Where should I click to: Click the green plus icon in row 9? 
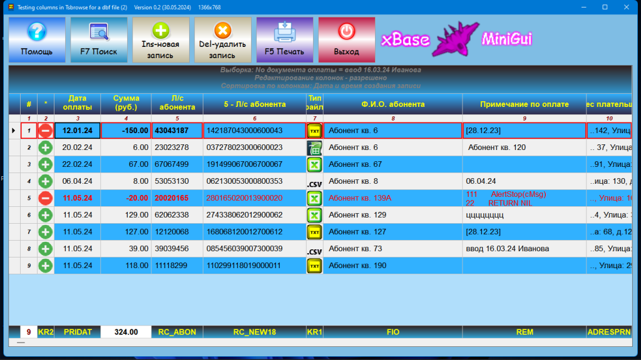[45, 266]
